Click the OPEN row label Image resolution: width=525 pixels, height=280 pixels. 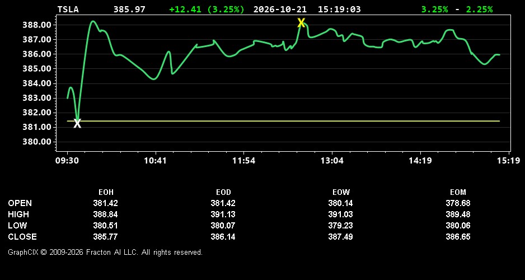coord(20,203)
